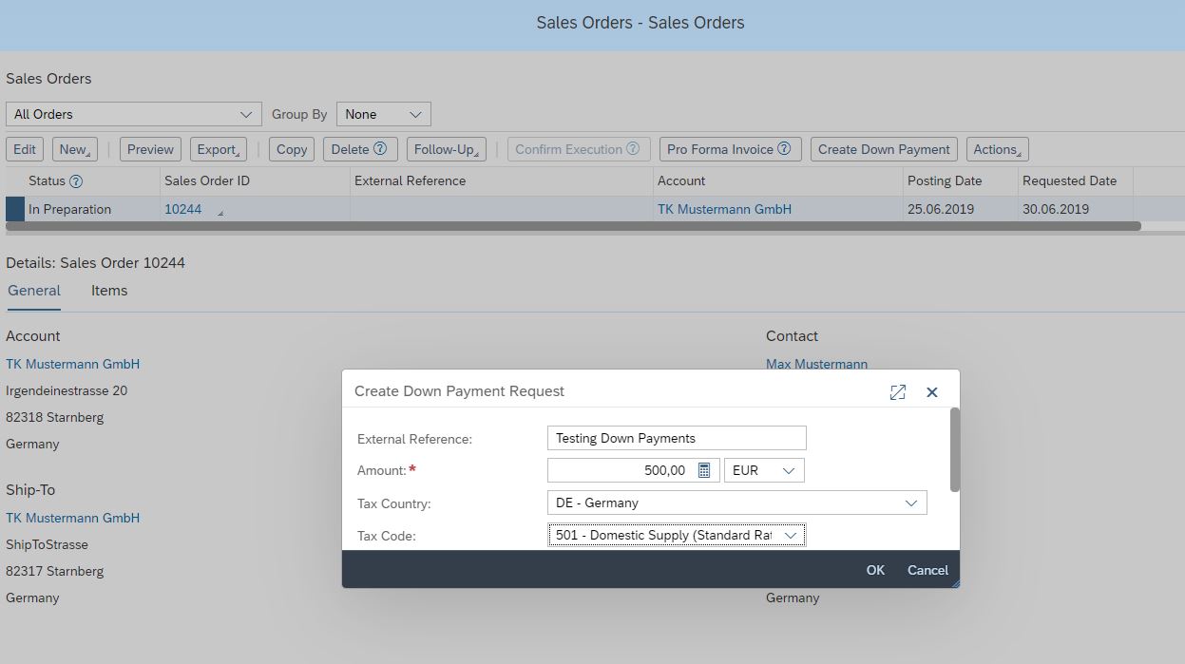This screenshot has height=664, width=1185.
Task: Open TK Mustermann GmbH in the Account column
Action: tap(724, 209)
